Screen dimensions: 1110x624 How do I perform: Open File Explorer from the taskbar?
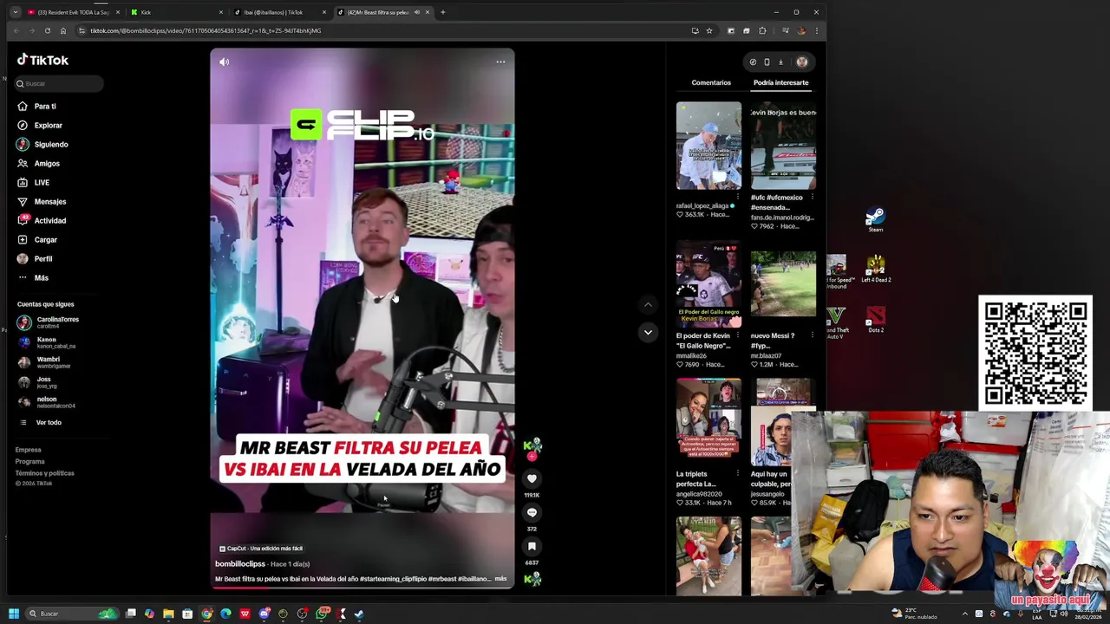(168, 614)
